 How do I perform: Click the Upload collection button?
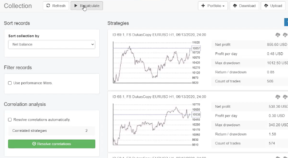273,6
